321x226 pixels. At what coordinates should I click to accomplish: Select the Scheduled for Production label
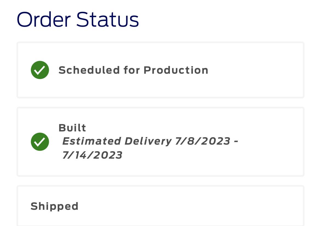pos(134,70)
